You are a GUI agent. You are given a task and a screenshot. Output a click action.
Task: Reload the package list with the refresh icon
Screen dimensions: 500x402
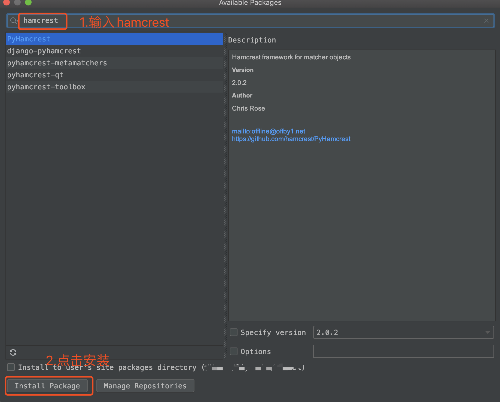coord(13,352)
